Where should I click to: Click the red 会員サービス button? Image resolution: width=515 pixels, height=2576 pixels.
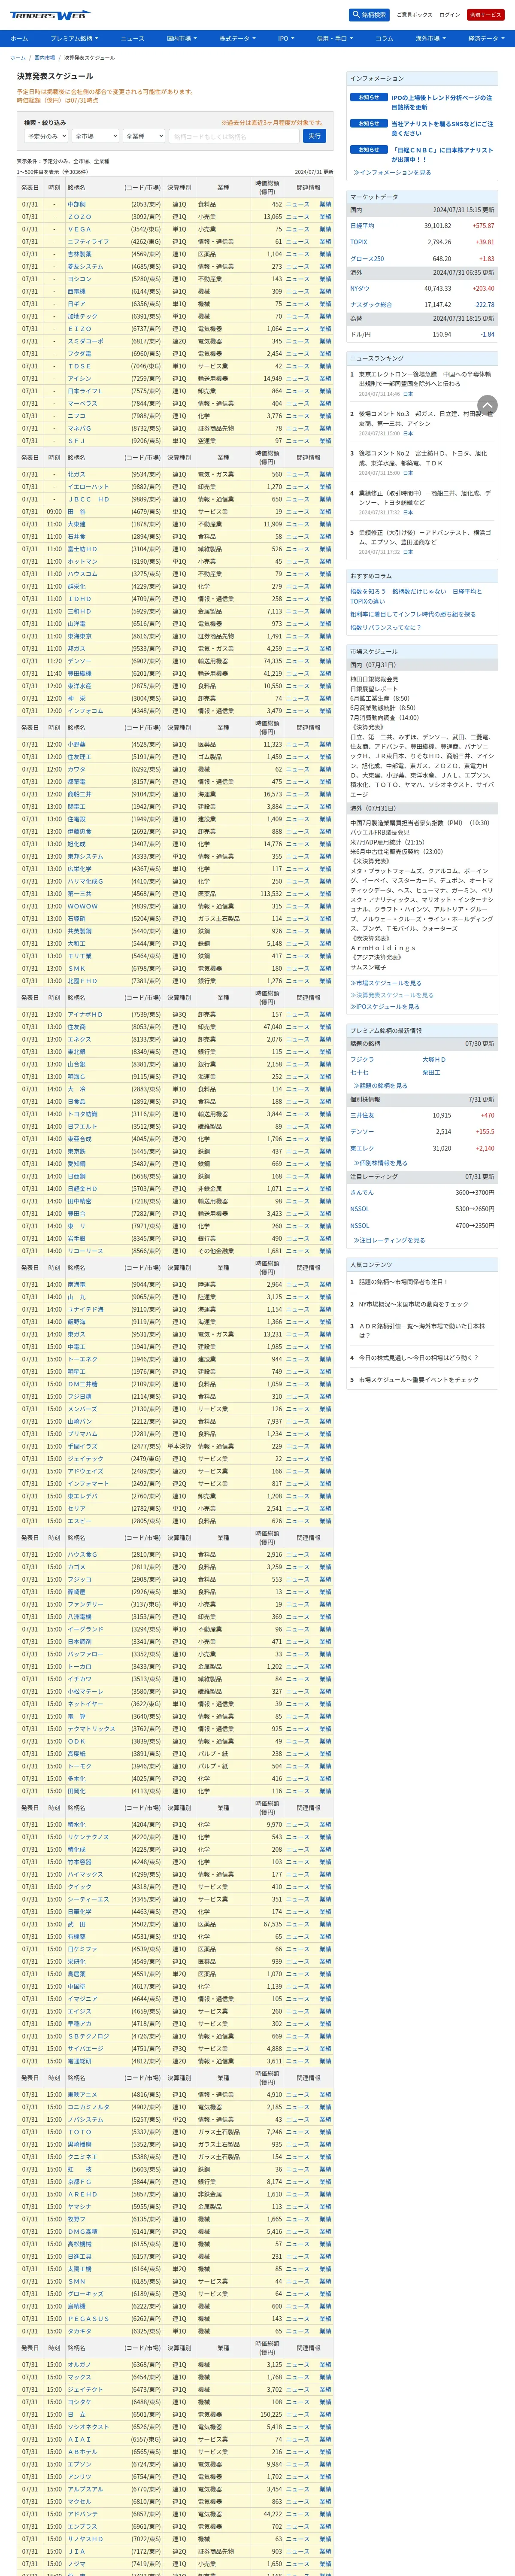(486, 15)
